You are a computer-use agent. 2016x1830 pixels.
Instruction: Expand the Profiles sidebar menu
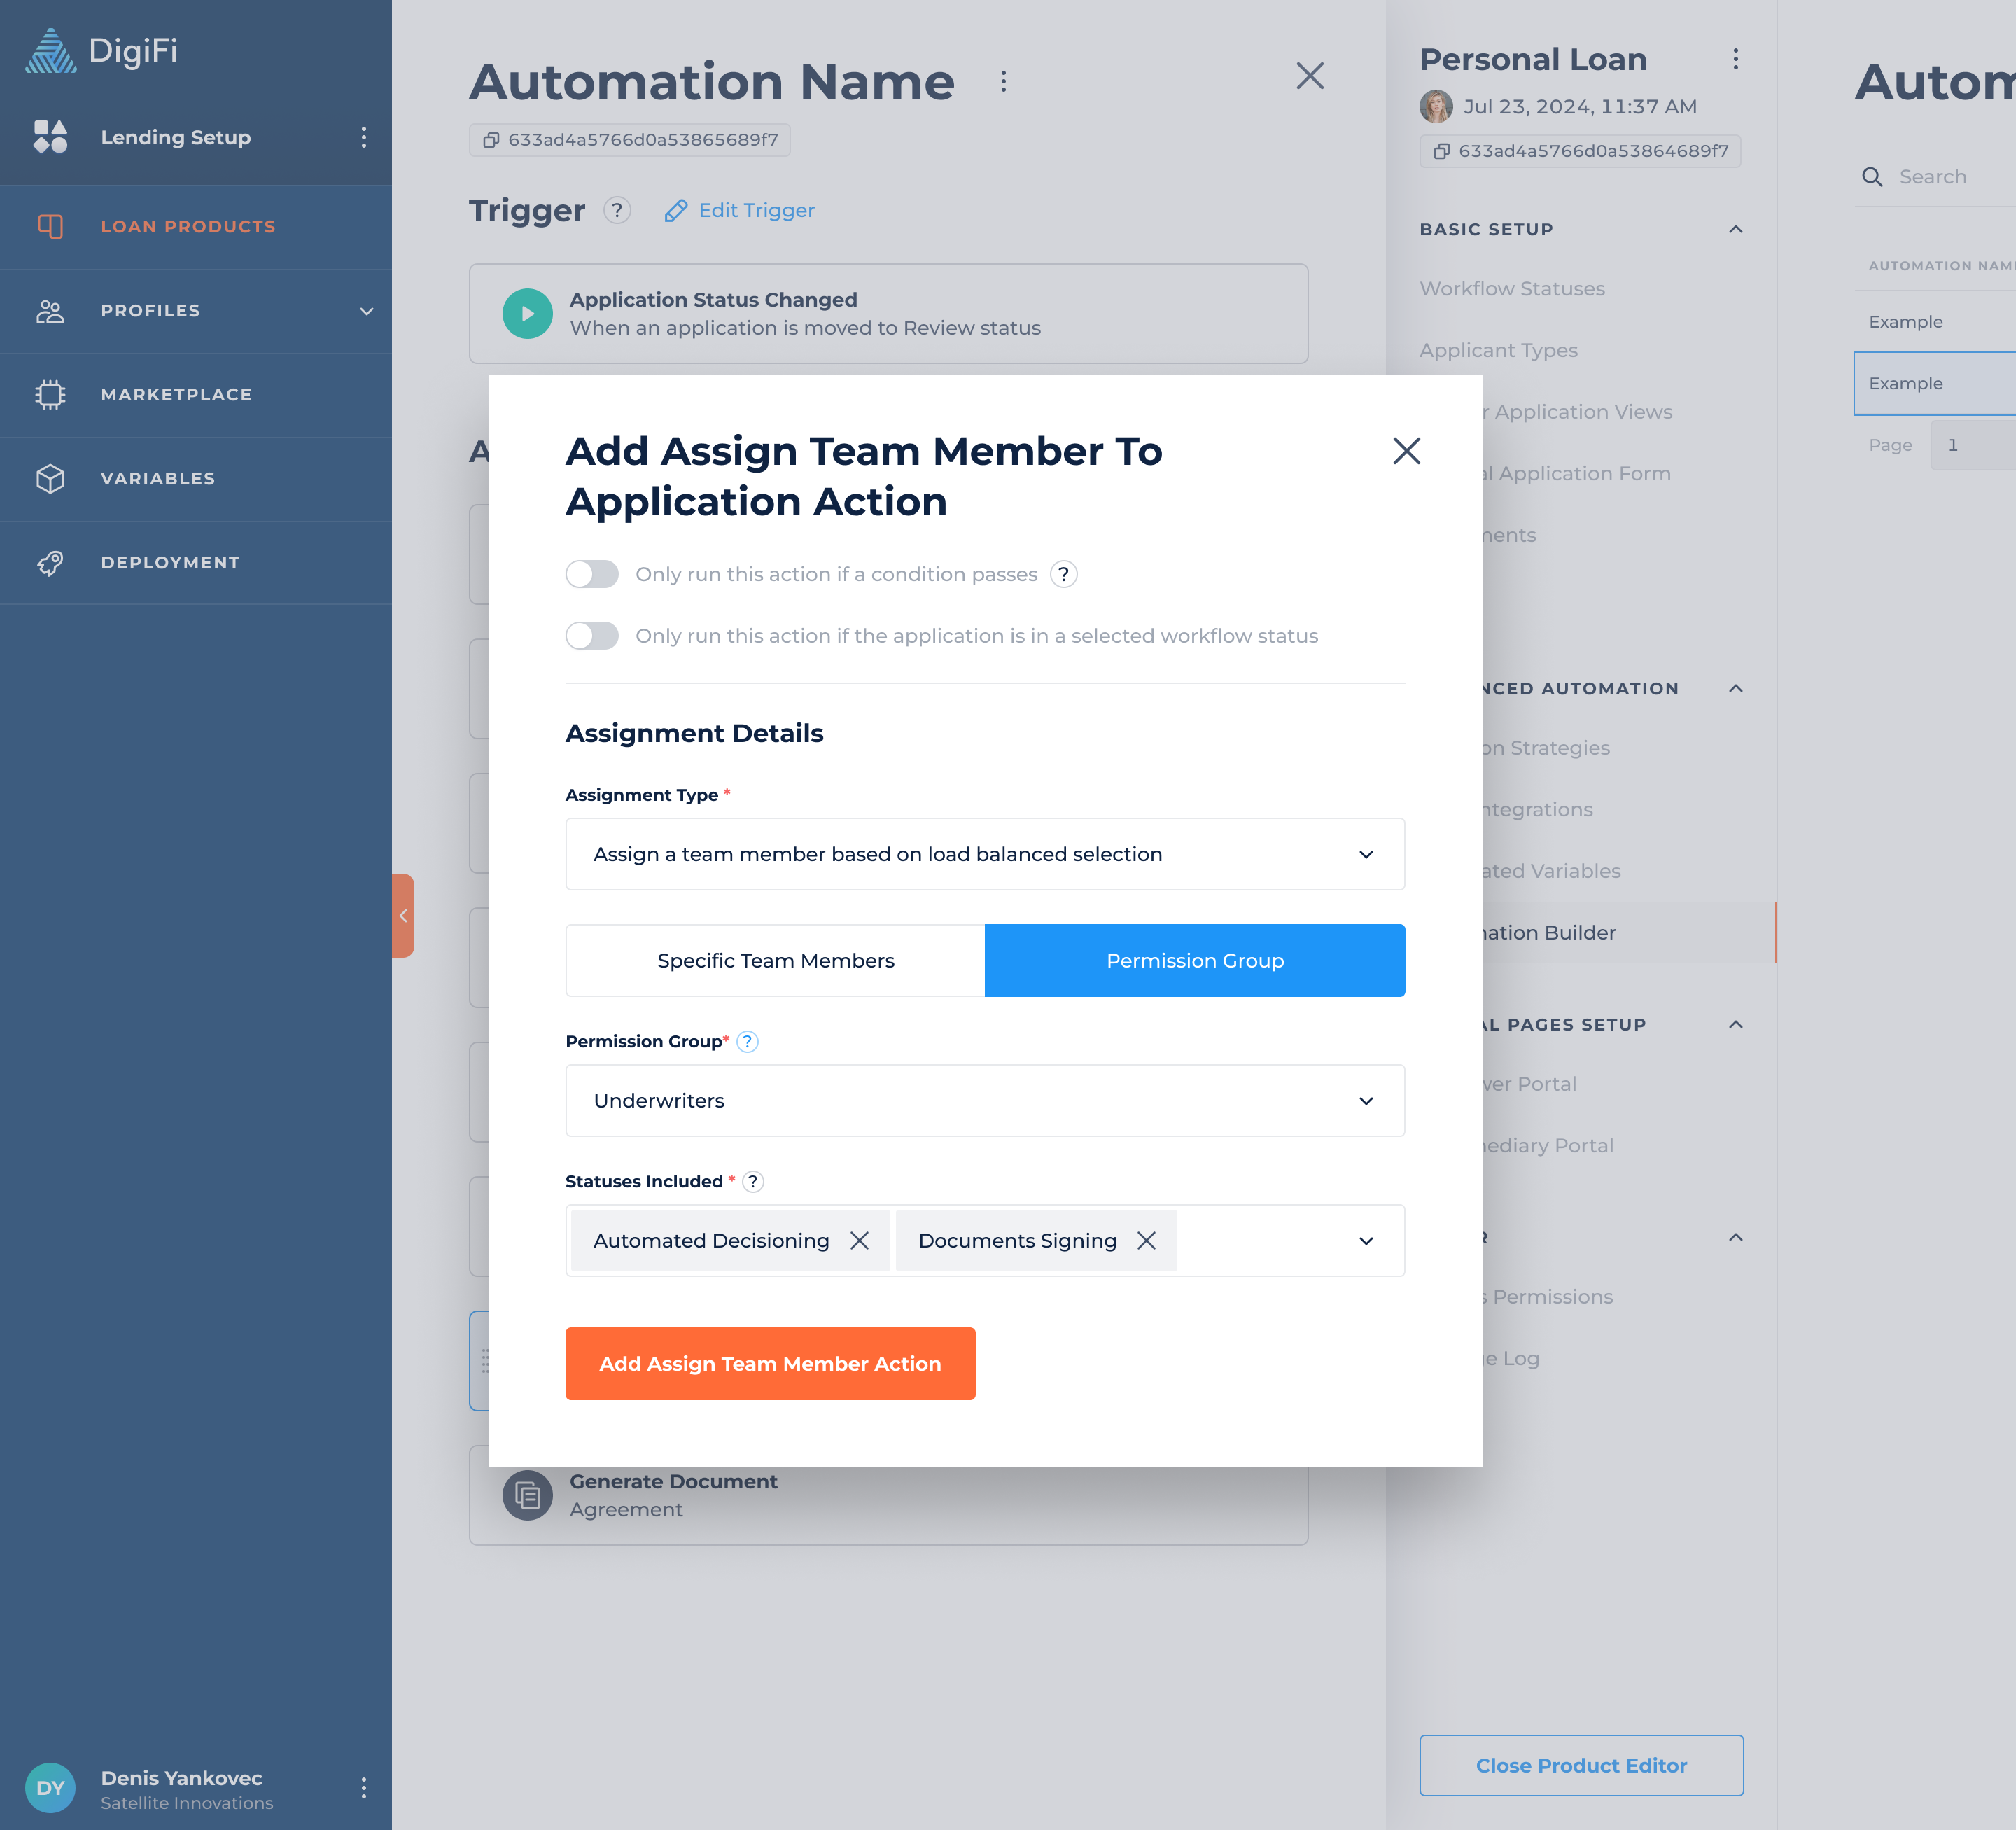click(x=366, y=311)
